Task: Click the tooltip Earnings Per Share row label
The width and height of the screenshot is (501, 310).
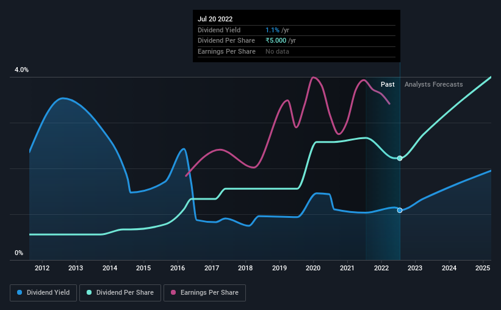Action: 226,51
